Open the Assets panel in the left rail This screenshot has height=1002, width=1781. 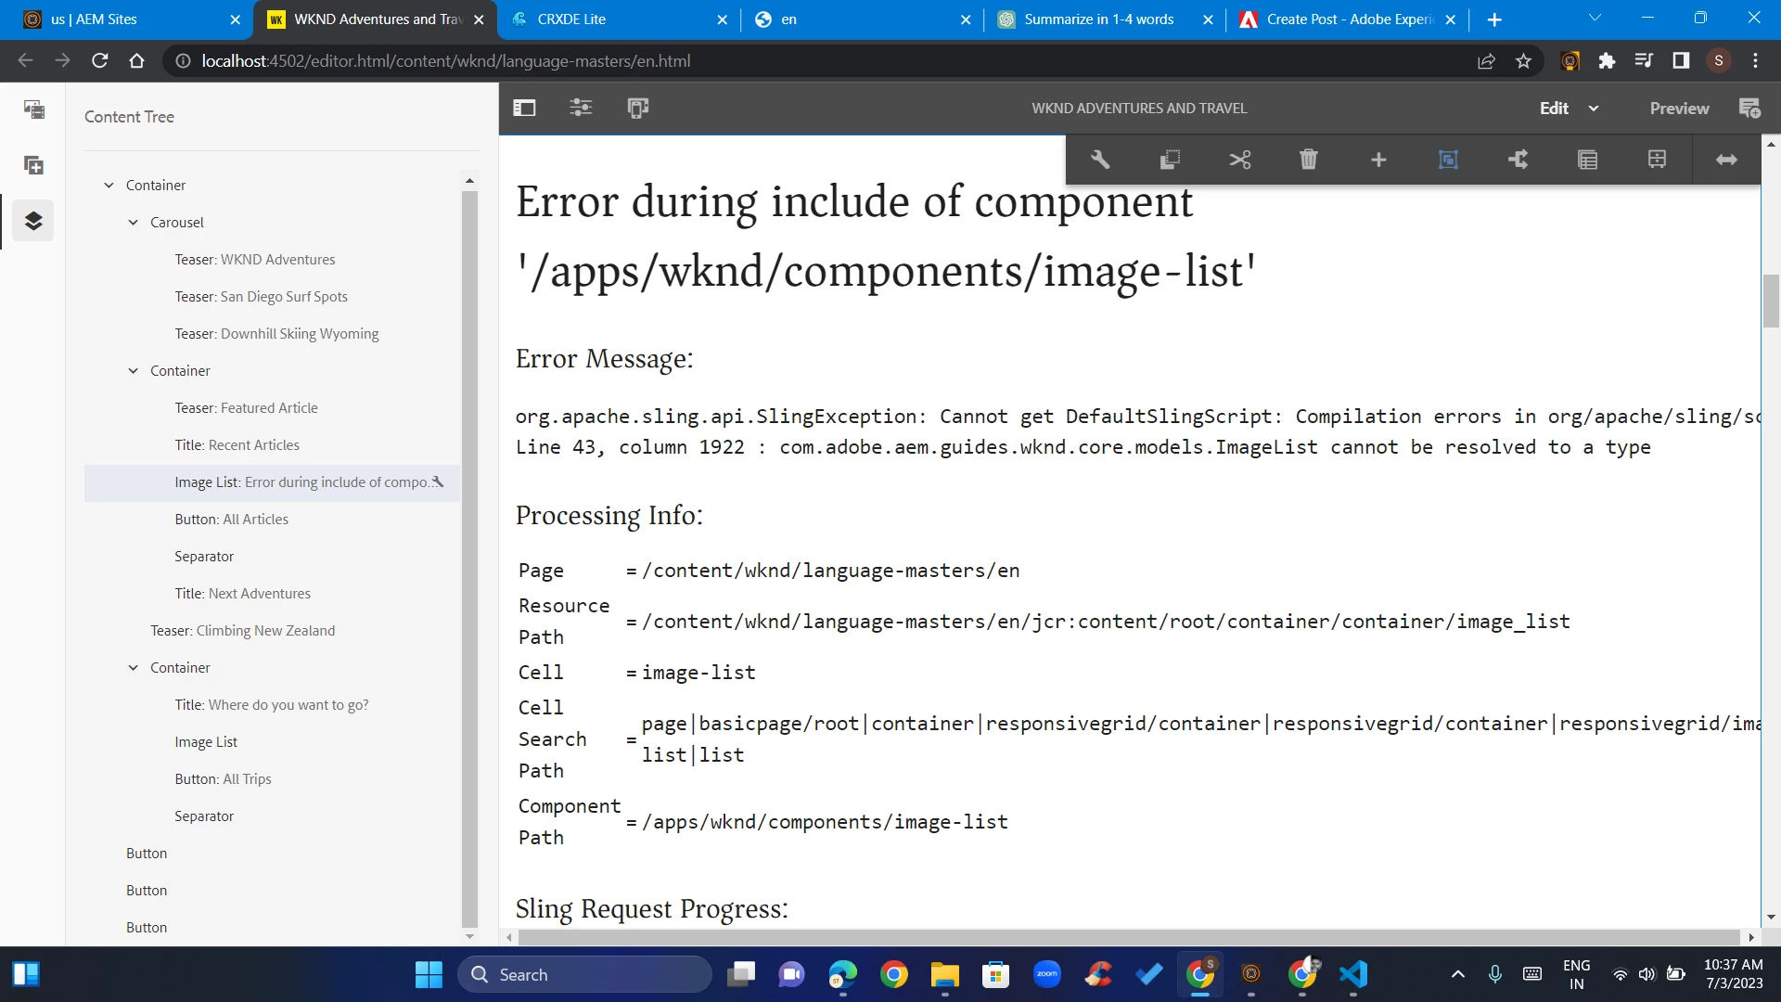point(33,109)
